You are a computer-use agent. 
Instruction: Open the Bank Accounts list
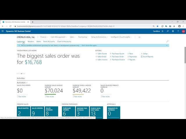(49, 41)
